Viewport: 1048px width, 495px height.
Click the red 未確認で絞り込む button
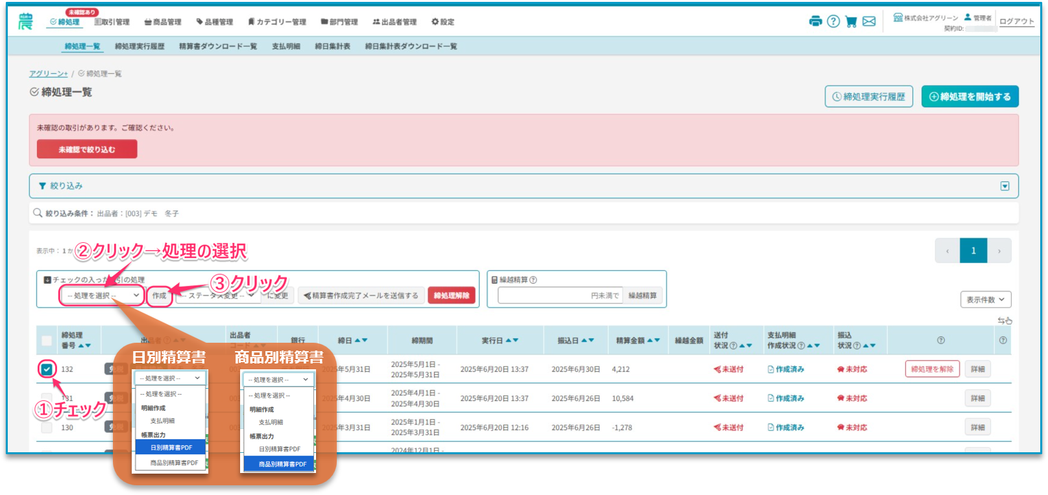point(87,150)
